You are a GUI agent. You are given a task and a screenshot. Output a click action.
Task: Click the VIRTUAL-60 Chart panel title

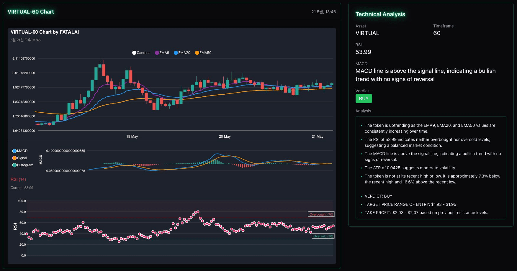click(x=31, y=12)
